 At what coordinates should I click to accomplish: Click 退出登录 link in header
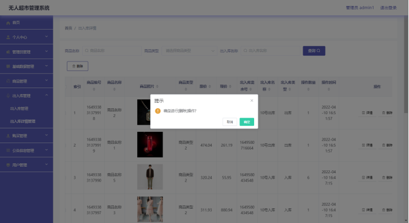coord(388,8)
